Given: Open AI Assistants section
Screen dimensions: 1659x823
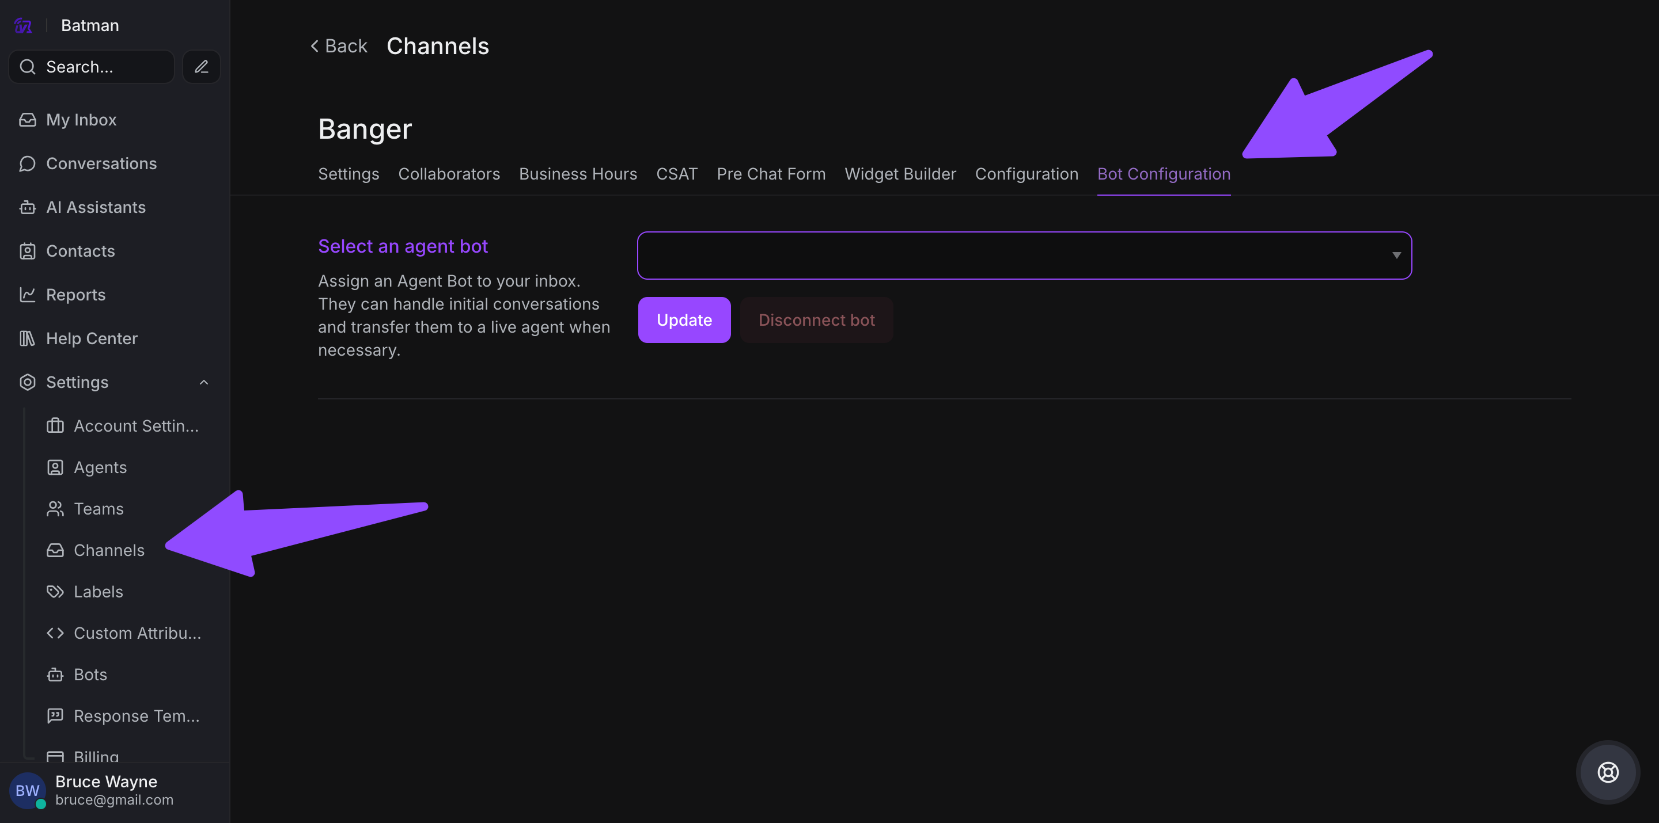Looking at the screenshot, I should click(x=95, y=207).
